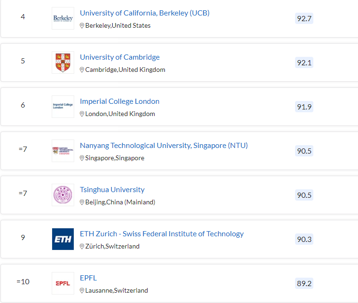Open Nanyang Technological University, Singapore (NTU) link
Screen dimensions: 358x303
[163, 146]
